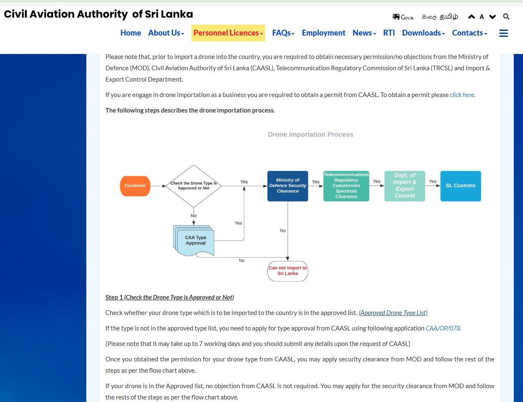523x402 pixels.
Task: Click the Drone Importation Process flowchart image
Action: 300,205
